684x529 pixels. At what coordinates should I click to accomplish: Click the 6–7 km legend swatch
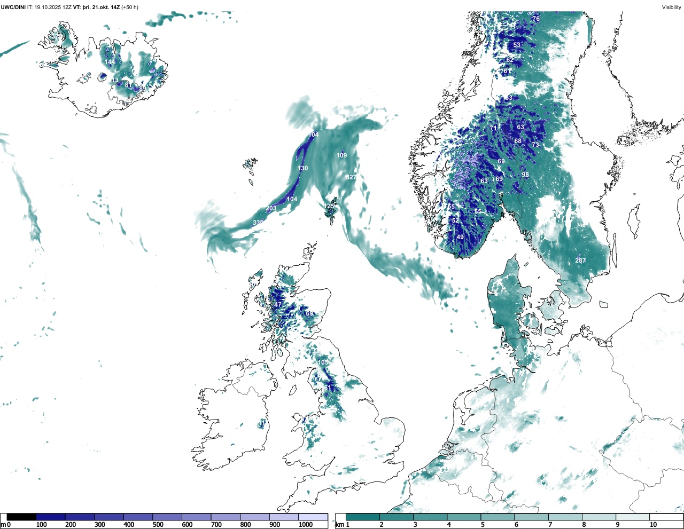531,517
